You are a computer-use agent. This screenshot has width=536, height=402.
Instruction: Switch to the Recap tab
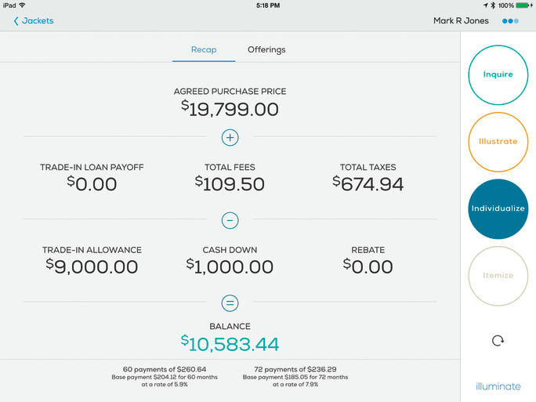[x=204, y=50]
